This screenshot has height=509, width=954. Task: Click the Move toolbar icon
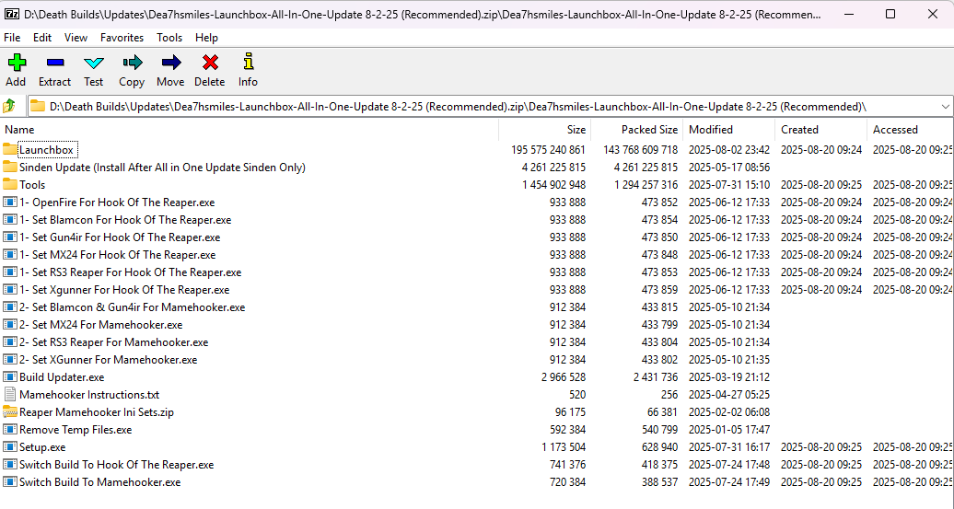click(170, 63)
